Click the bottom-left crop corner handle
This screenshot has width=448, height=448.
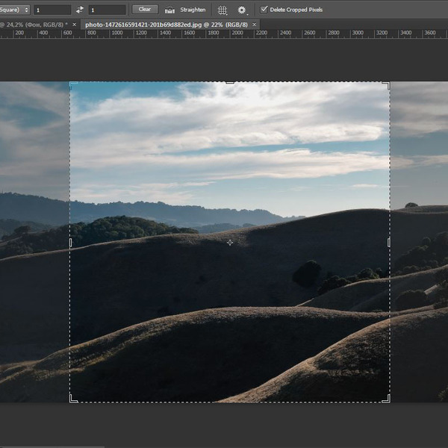pos(72,399)
